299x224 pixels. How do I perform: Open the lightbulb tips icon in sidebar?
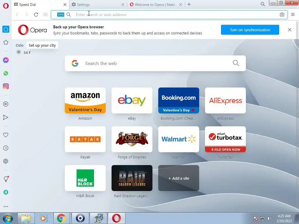coord(6,179)
